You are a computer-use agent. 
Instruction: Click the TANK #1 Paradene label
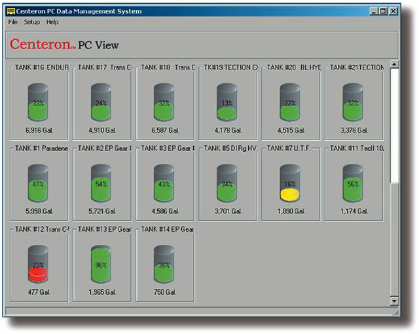(41, 148)
